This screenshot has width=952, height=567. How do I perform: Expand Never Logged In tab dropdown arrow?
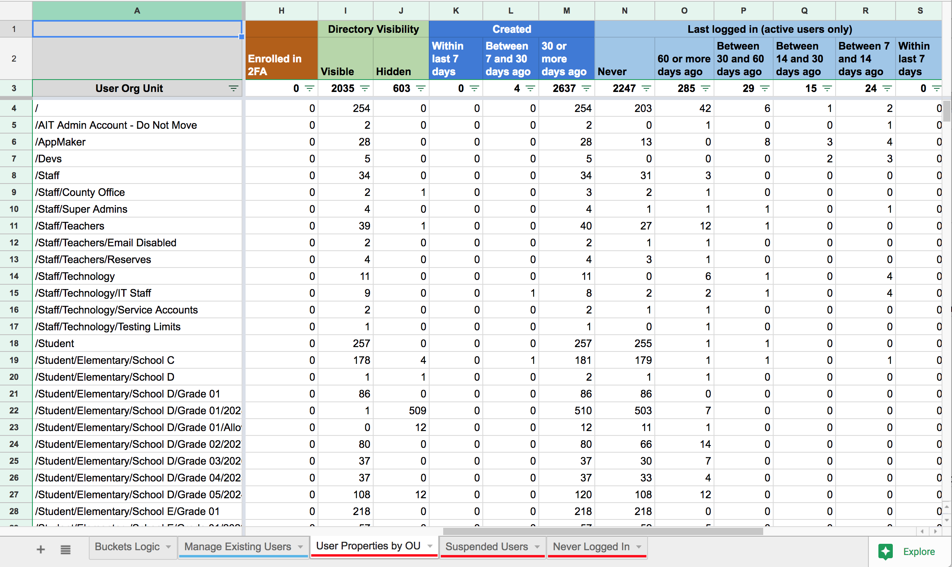(x=639, y=547)
